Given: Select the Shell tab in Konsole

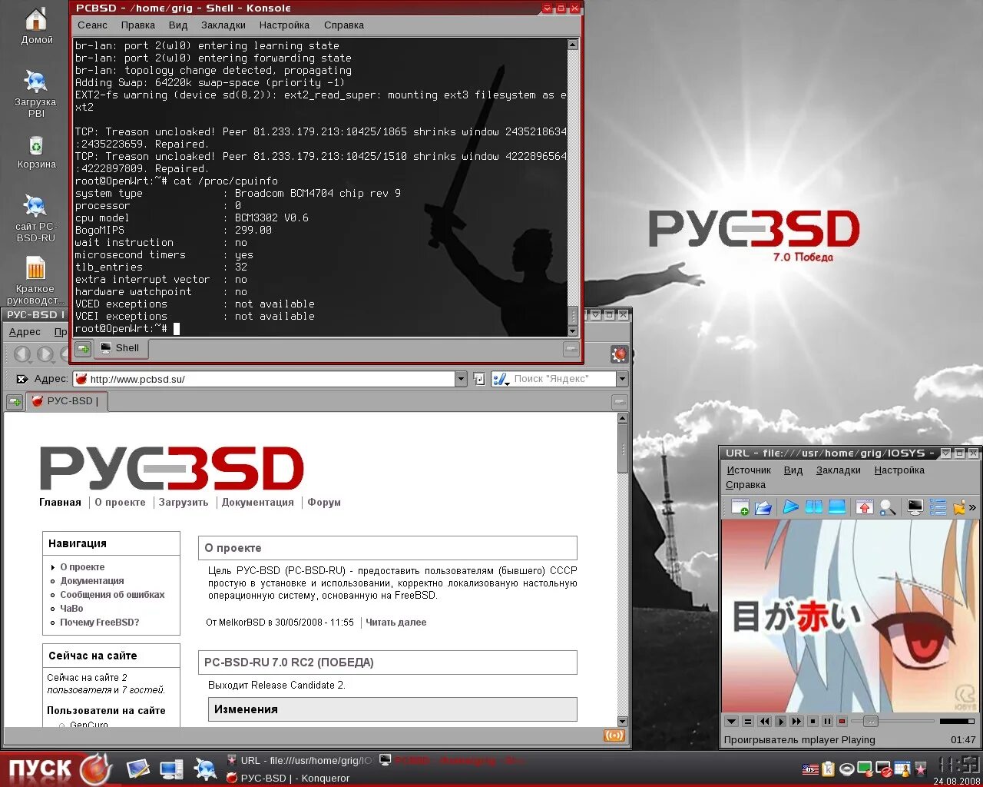Looking at the screenshot, I should 121,348.
